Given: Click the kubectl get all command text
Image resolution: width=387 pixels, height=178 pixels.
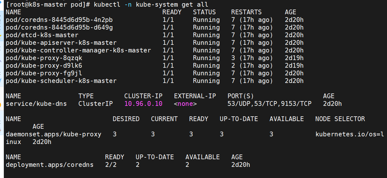Looking at the screenshot, I should tap(151, 4).
